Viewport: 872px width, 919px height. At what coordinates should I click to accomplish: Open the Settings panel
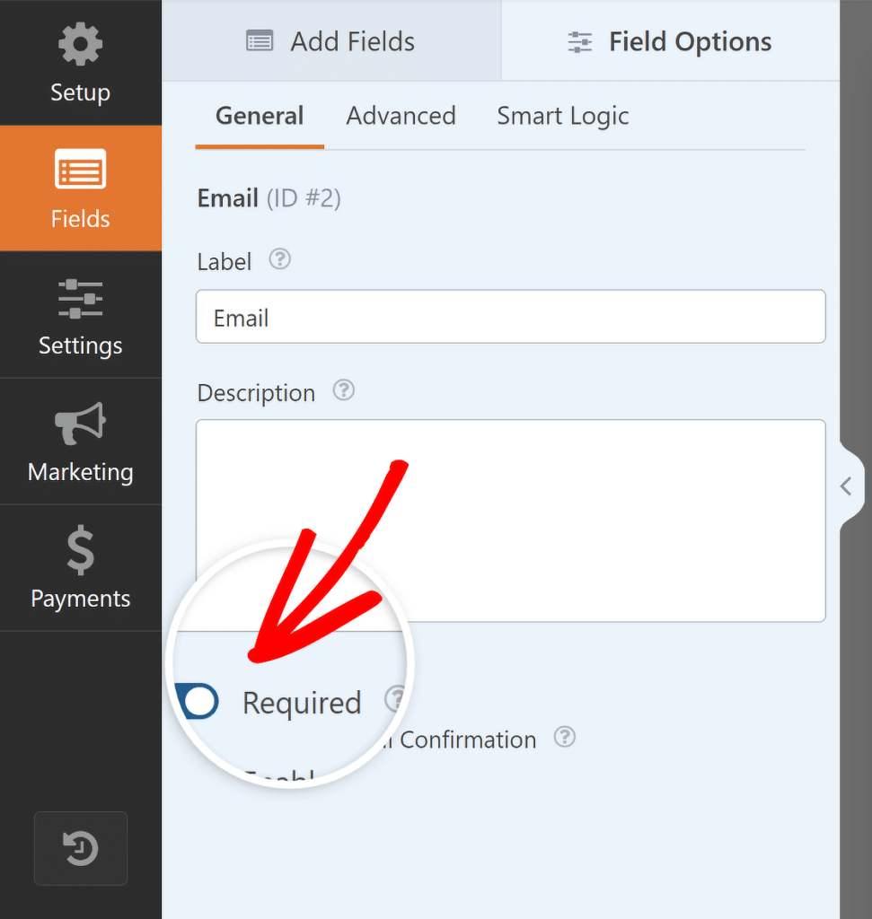(80, 315)
